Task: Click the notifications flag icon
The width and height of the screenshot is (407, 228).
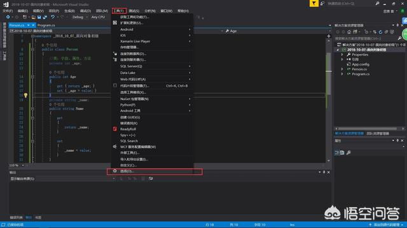Action: tap(314, 3)
